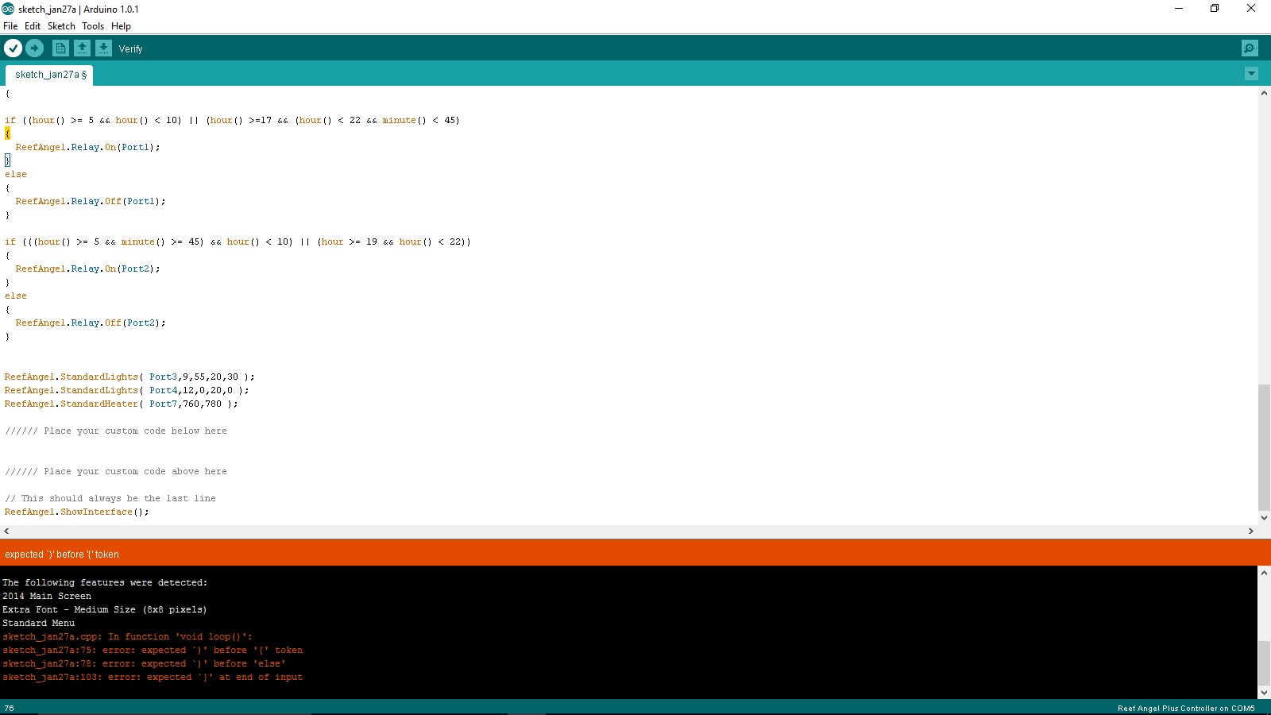Image resolution: width=1271 pixels, height=715 pixels.
Task: Open the Sketch menu
Action: [x=61, y=26]
